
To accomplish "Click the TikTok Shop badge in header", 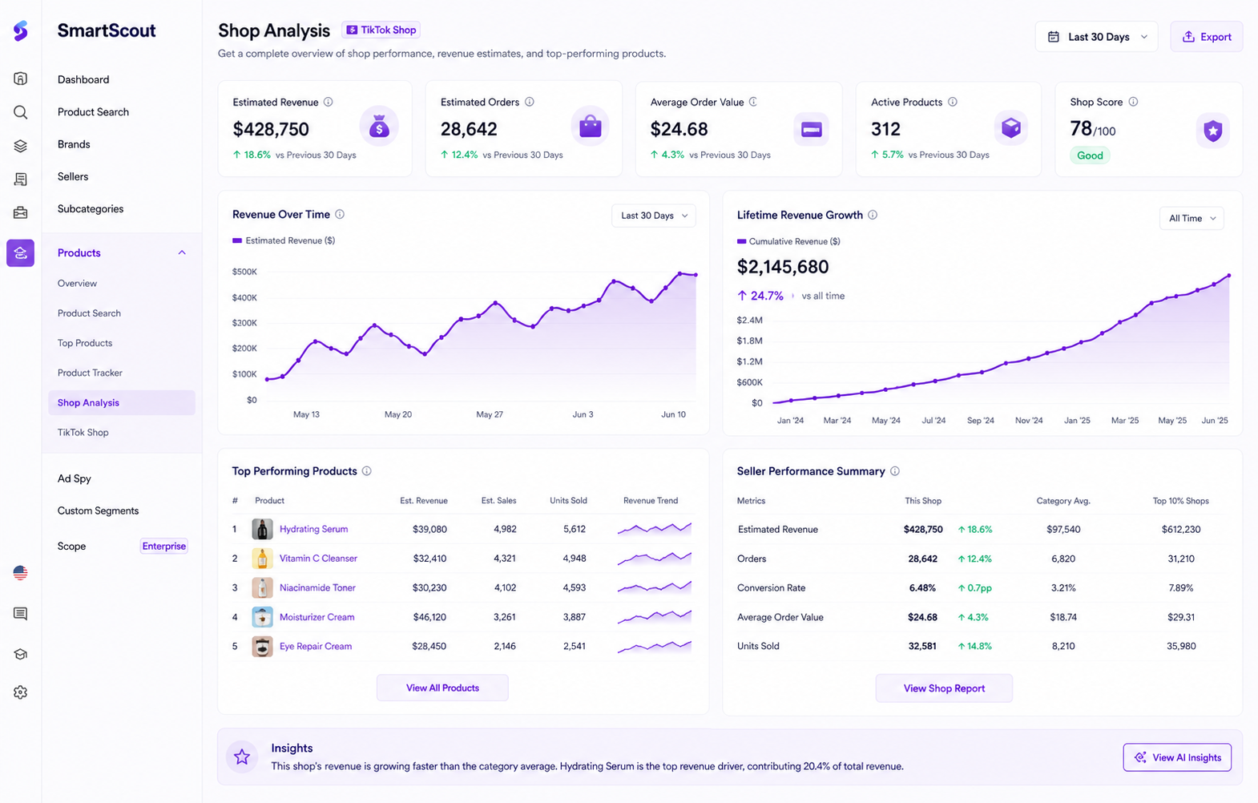I will pyautogui.click(x=381, y=30).
